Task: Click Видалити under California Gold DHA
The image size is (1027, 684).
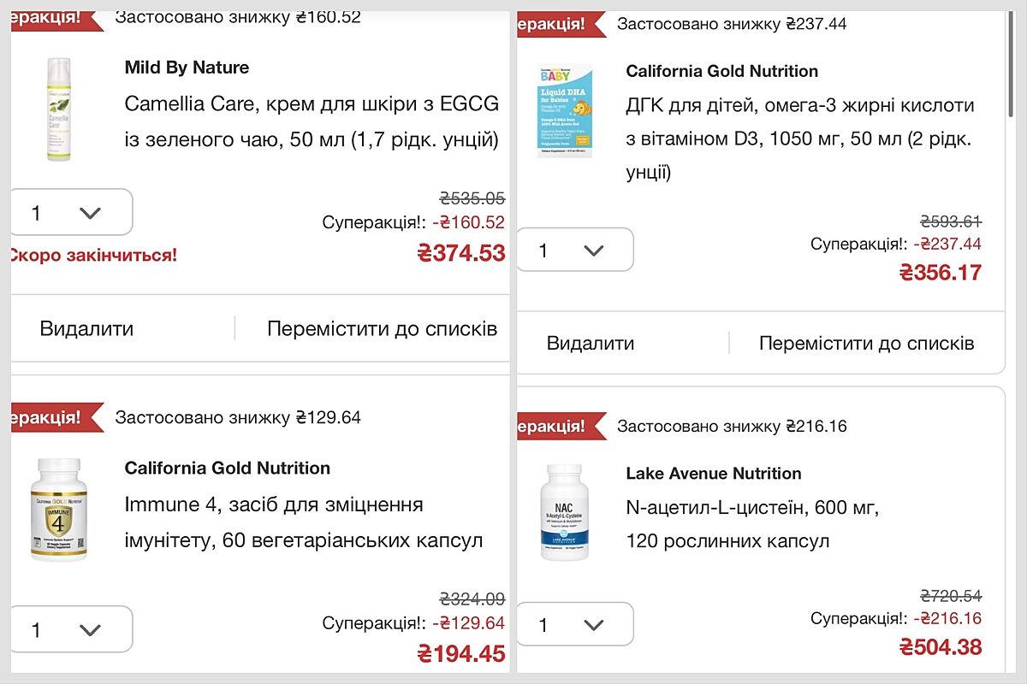Action: click(x=591, y=344)
